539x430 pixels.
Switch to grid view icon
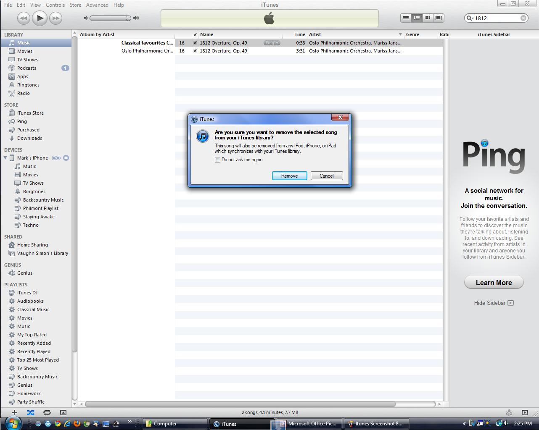[x=428, y=18]
